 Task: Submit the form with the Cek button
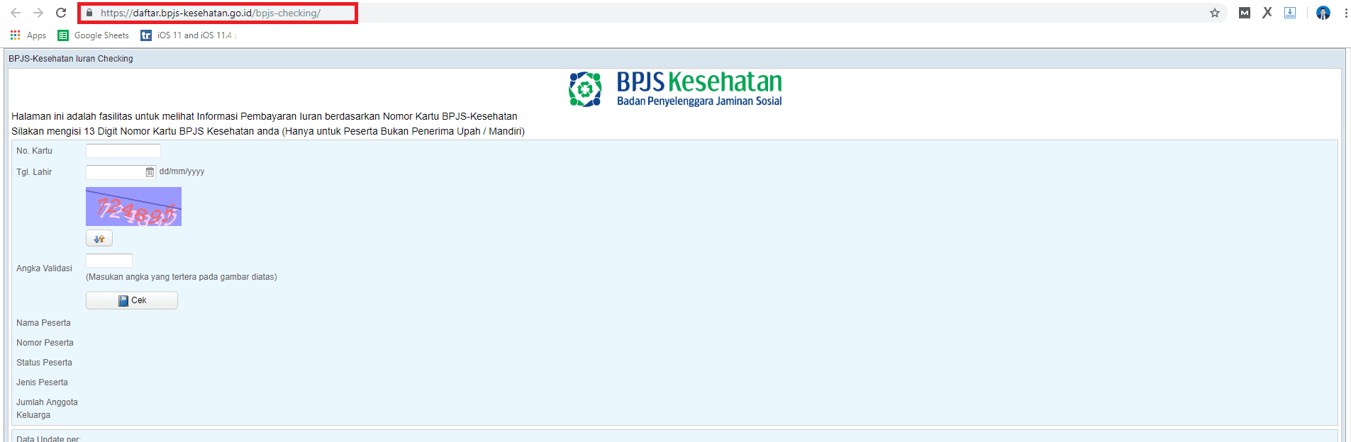click(132, 300)
